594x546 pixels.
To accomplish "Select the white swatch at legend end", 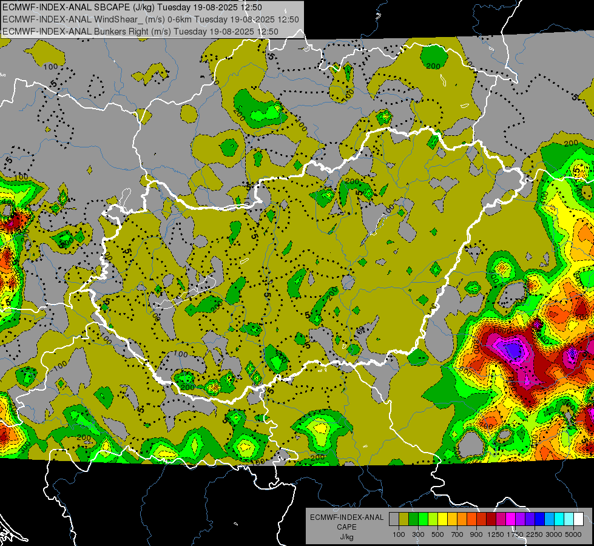I will click(578, 519).
